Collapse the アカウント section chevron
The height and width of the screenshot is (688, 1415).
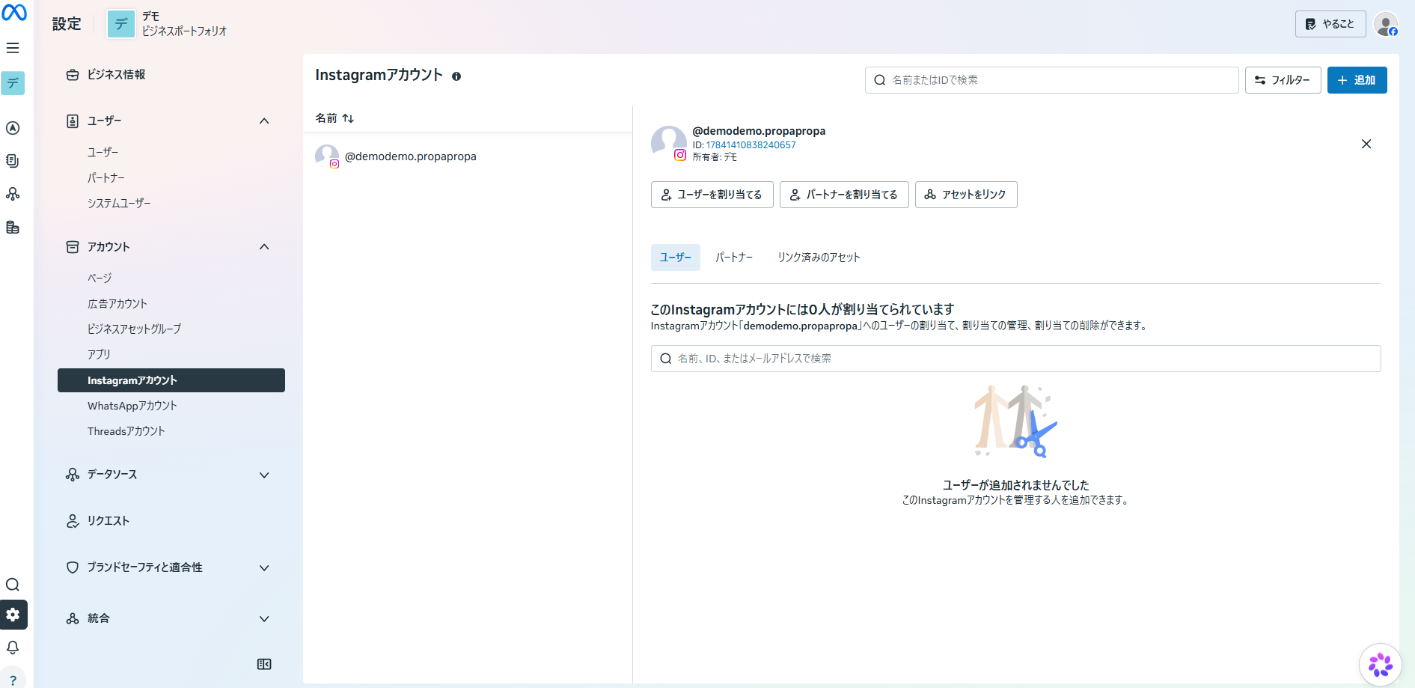coord(264,247)
